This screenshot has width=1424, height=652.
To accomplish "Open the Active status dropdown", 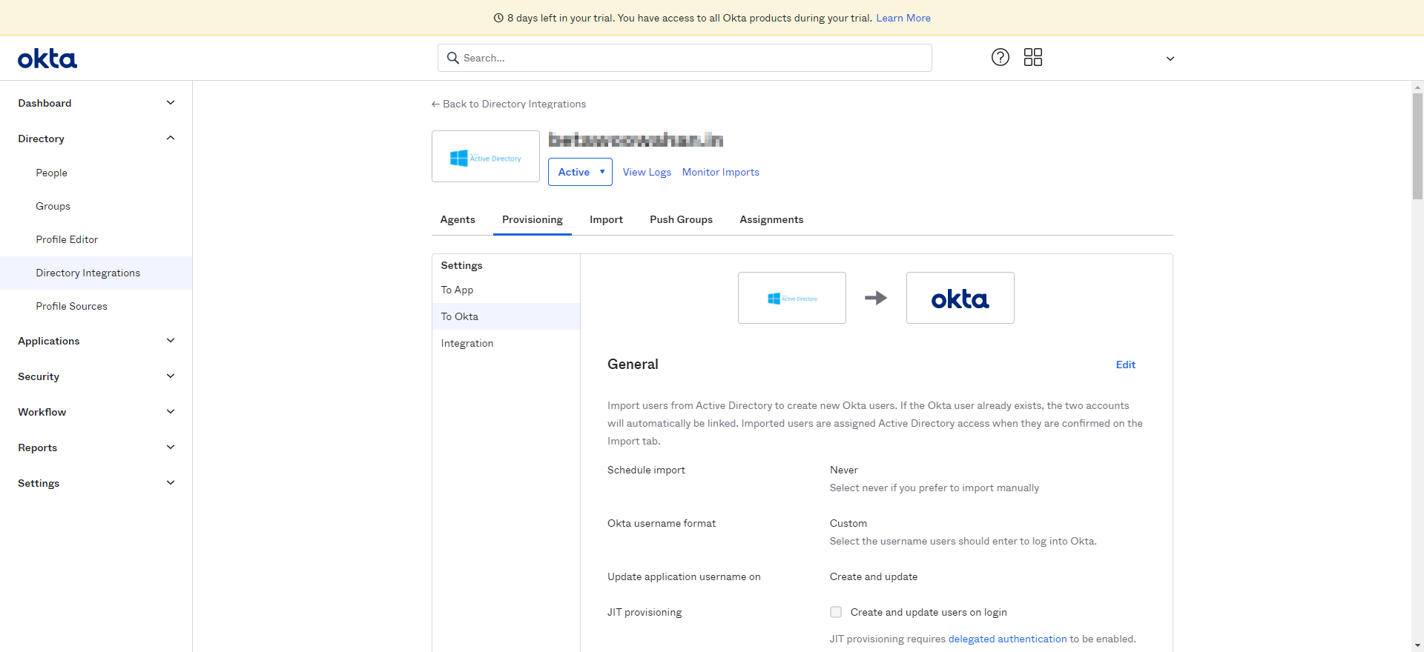I will tap(580, 172).
